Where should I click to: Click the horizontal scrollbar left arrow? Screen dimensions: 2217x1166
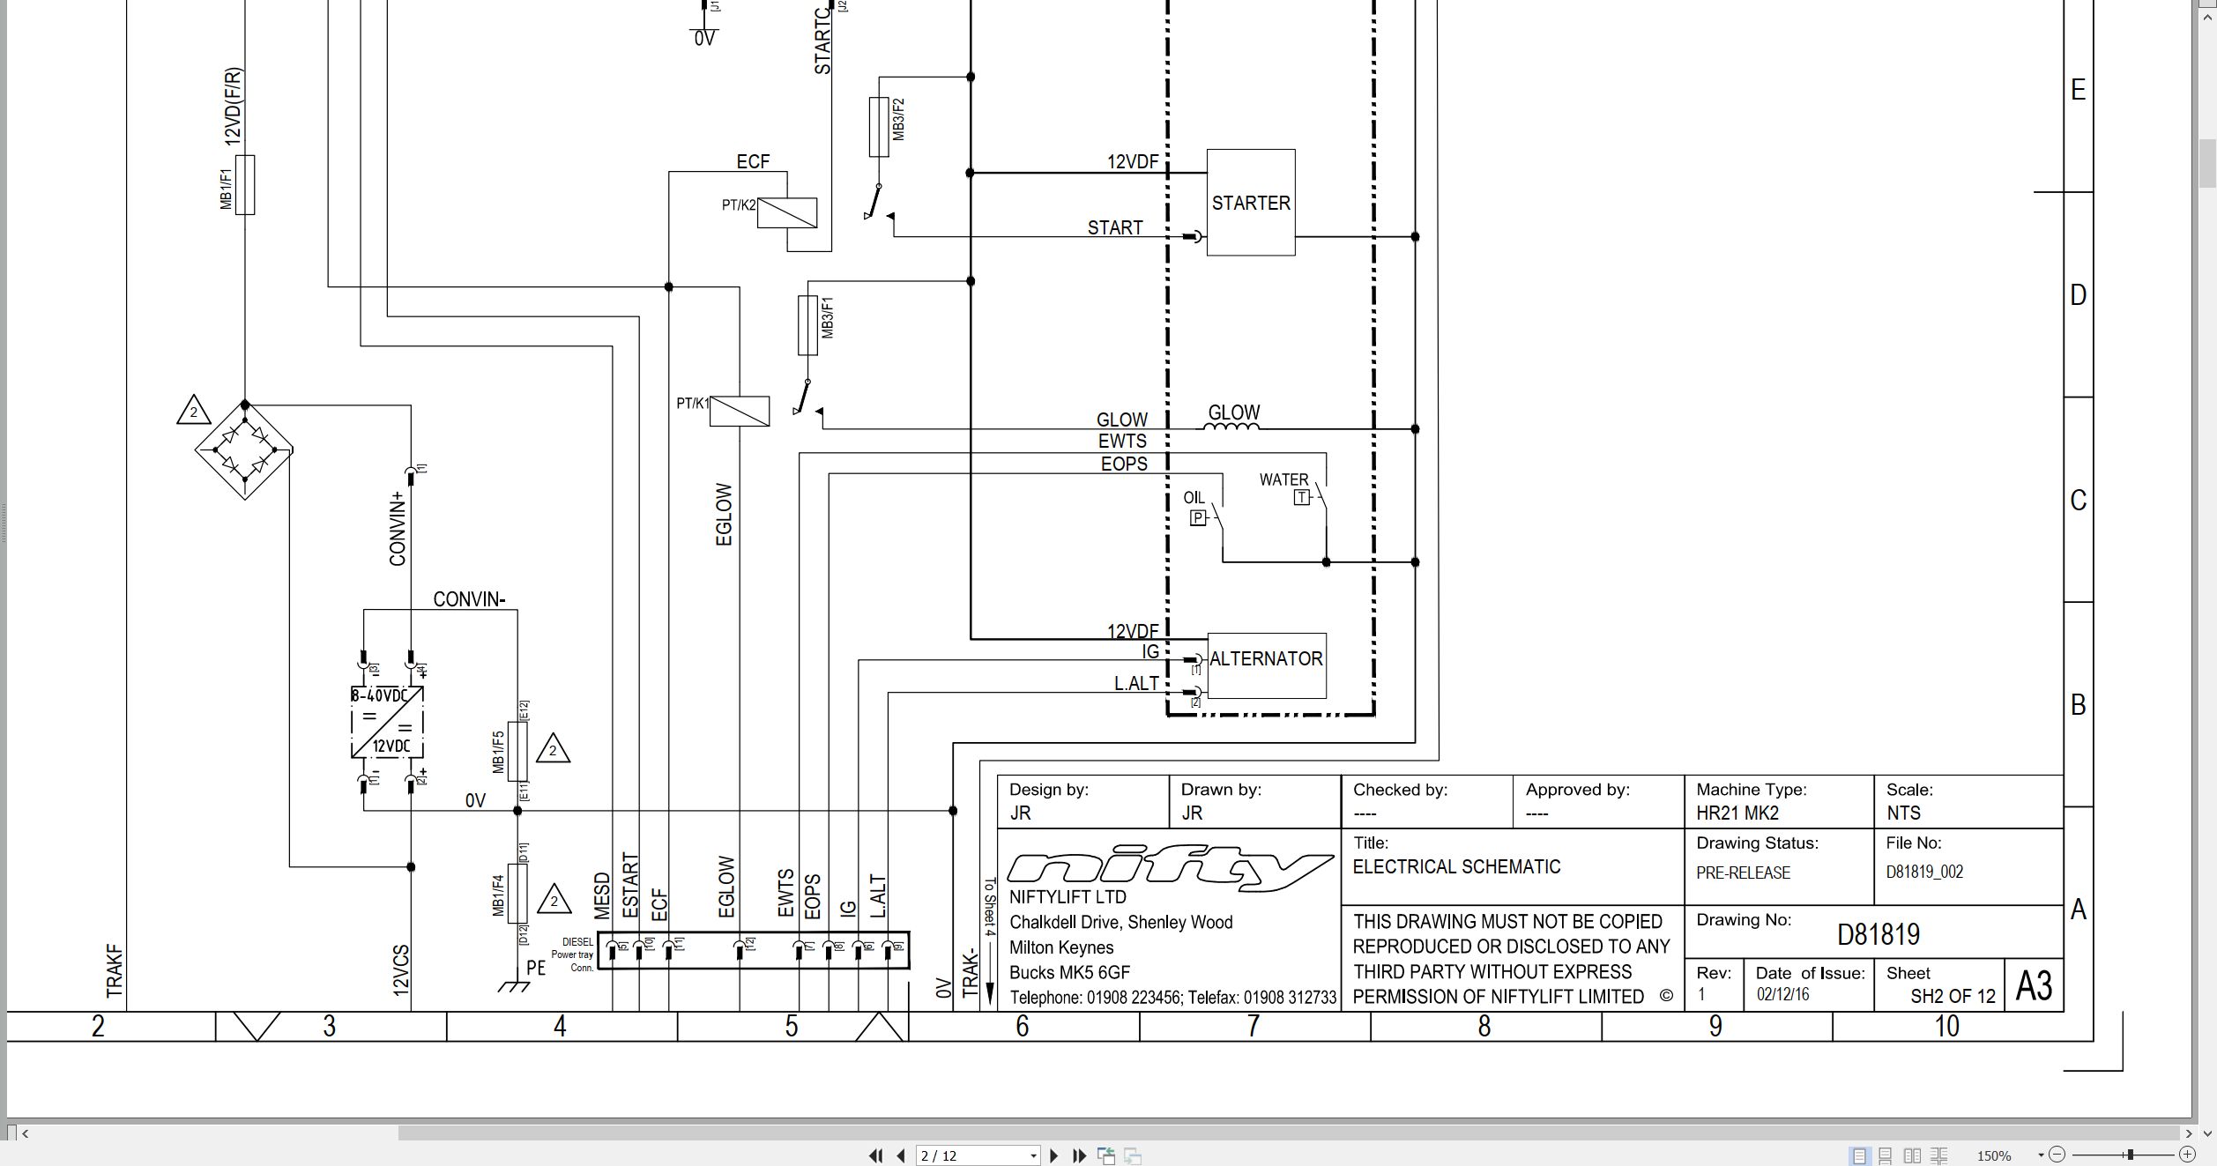(x=25, y=1133)
